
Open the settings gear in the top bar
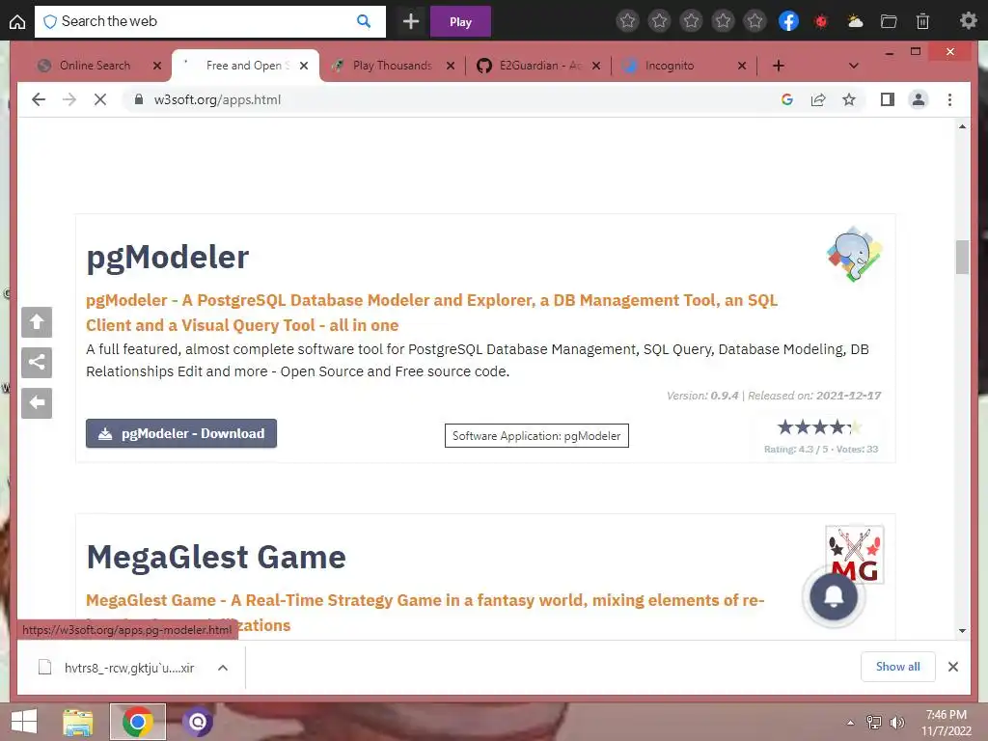click(x=968, y=21)
